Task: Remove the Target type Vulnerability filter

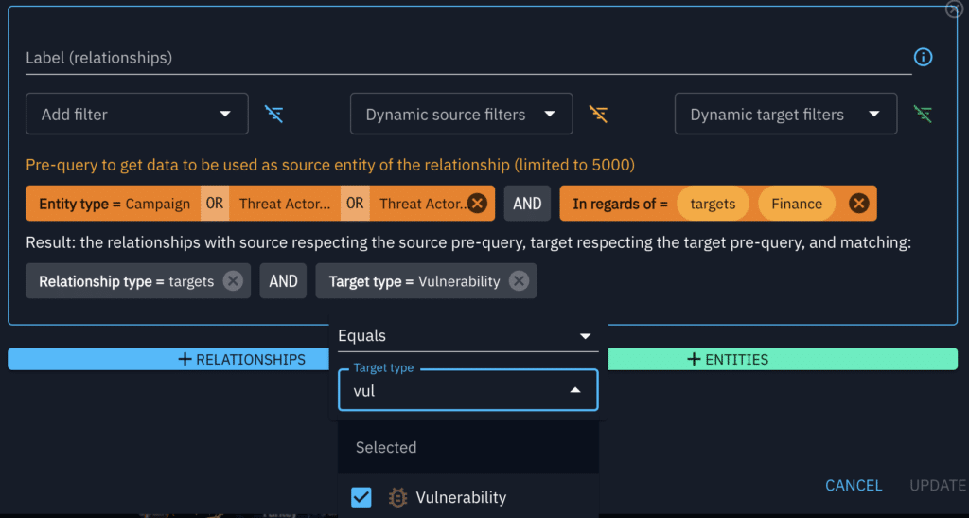Action: pyautogui.click(x=520, y=281)
